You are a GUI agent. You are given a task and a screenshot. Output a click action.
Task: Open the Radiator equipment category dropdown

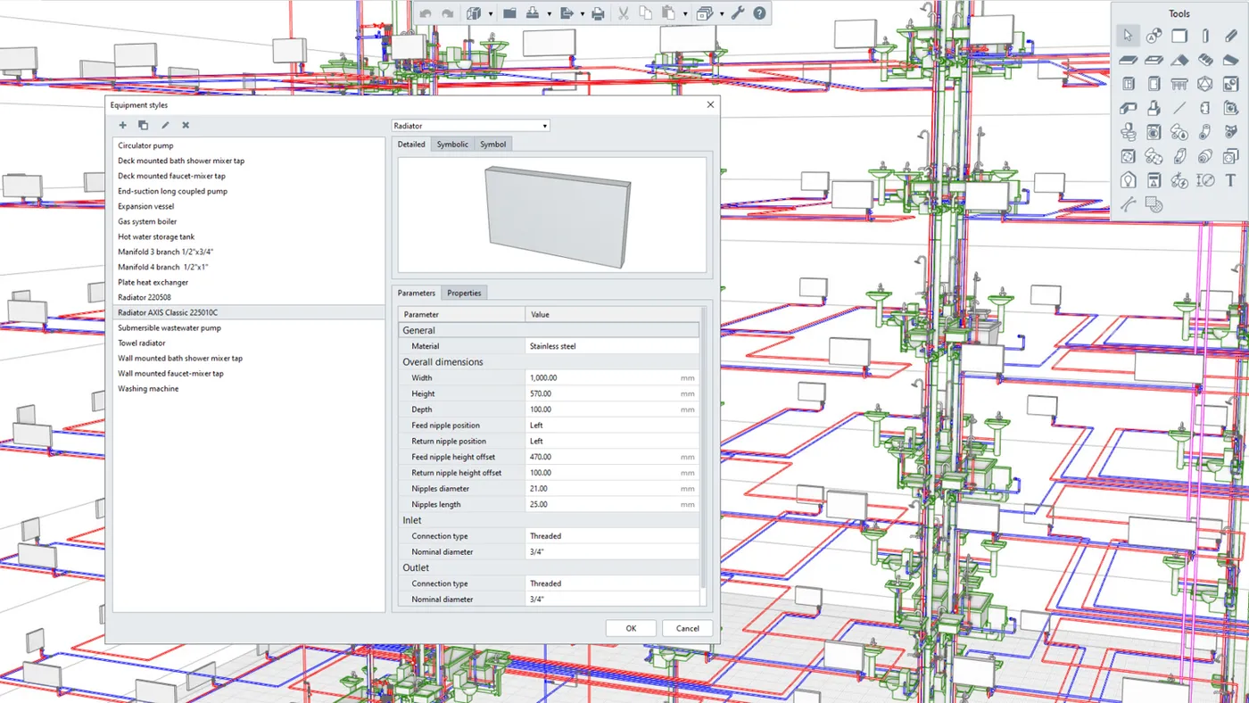click(470, 125)
